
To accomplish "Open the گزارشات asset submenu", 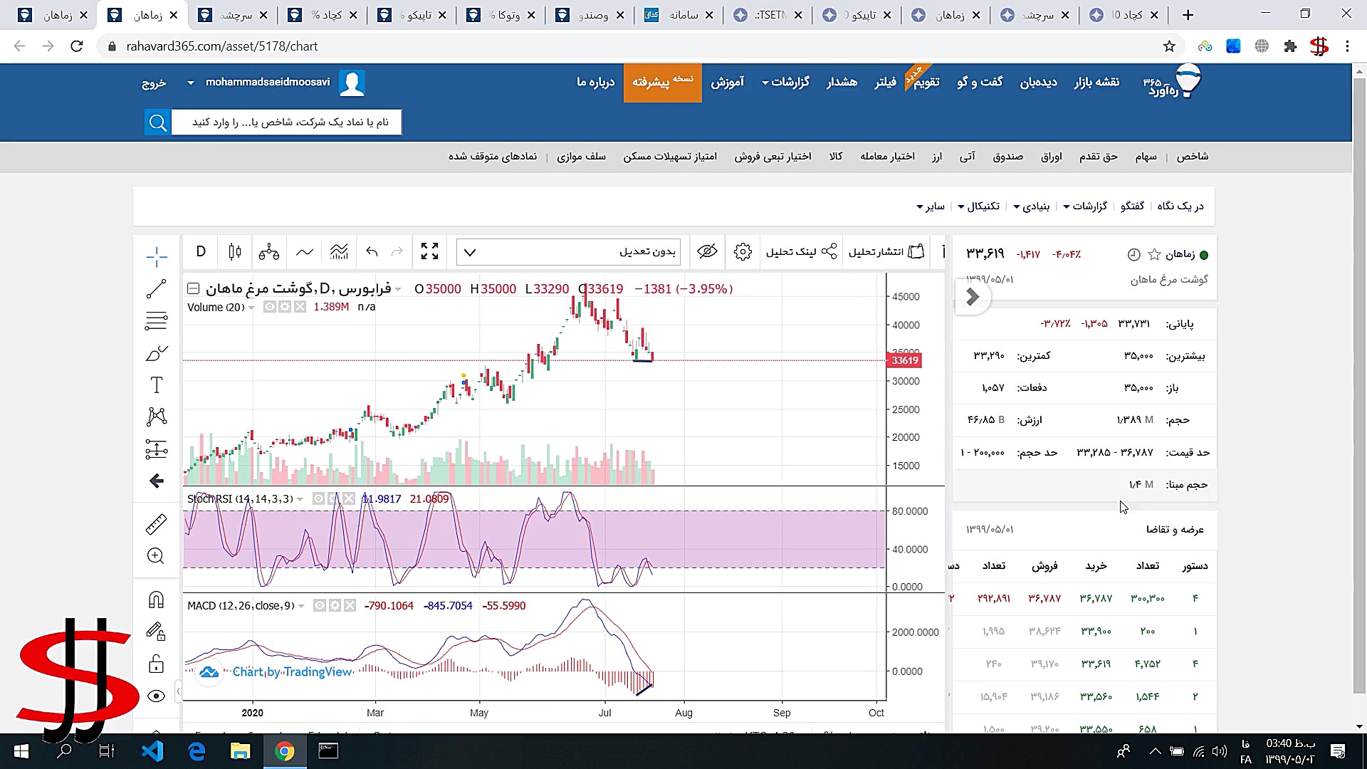I will point(1085,206).
